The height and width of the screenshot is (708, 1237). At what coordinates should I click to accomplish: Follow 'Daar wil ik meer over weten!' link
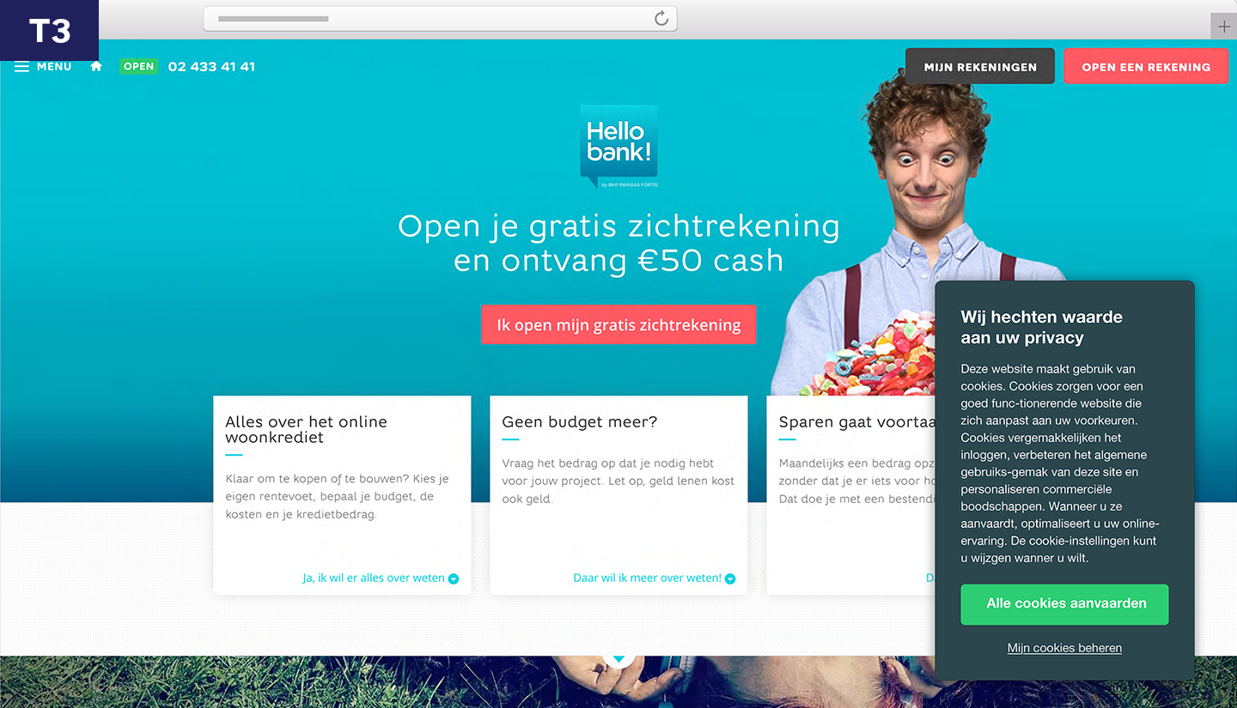[x=648, y=578]
